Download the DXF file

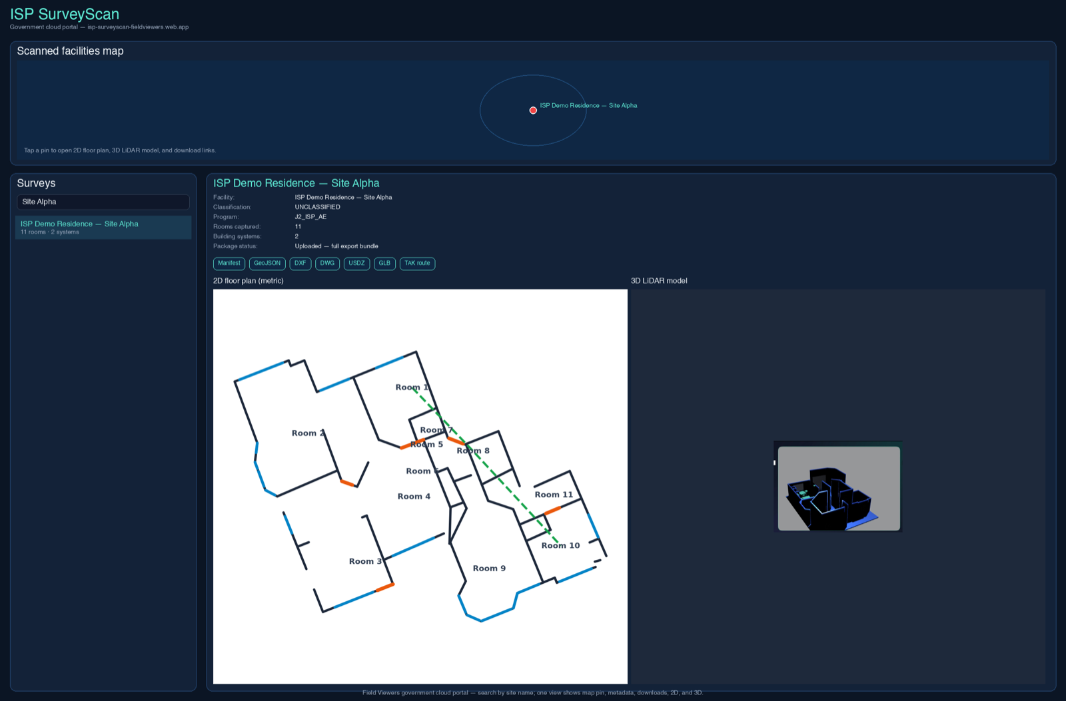pyautogui.click(x=300, y=264)
